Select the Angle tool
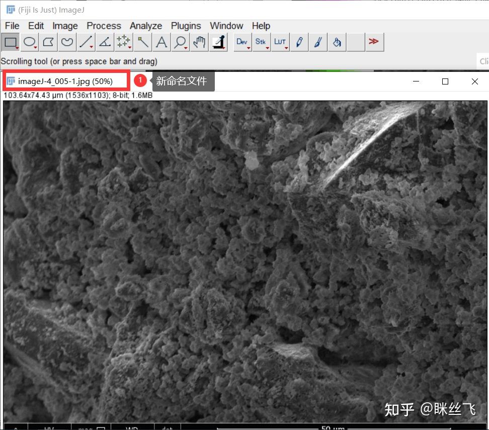This screenshot has height=430, width=489. pyautogui.click(x=104, y=42)
